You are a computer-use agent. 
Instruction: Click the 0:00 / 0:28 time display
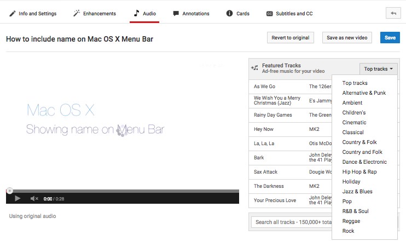click(54, 199)
